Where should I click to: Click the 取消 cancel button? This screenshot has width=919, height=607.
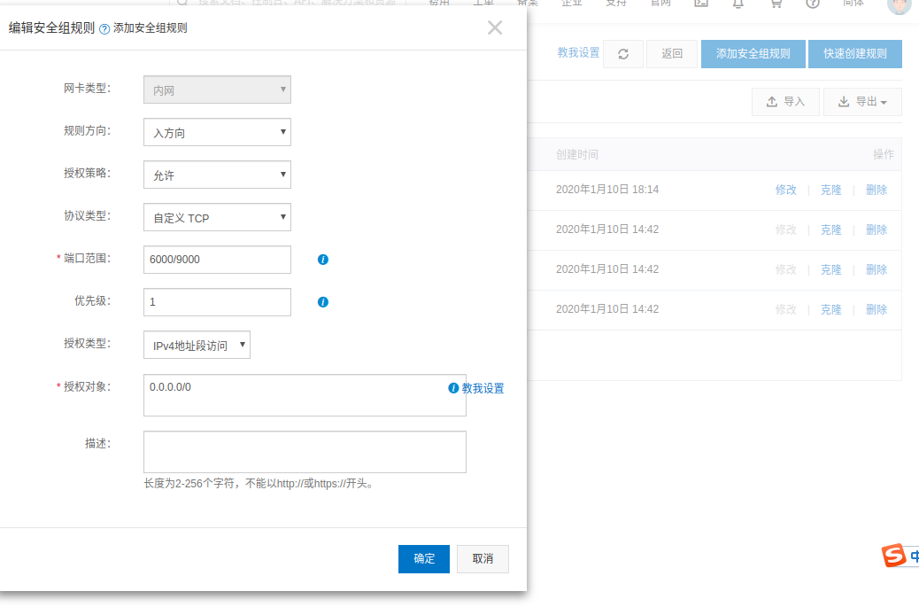point(483,559)
